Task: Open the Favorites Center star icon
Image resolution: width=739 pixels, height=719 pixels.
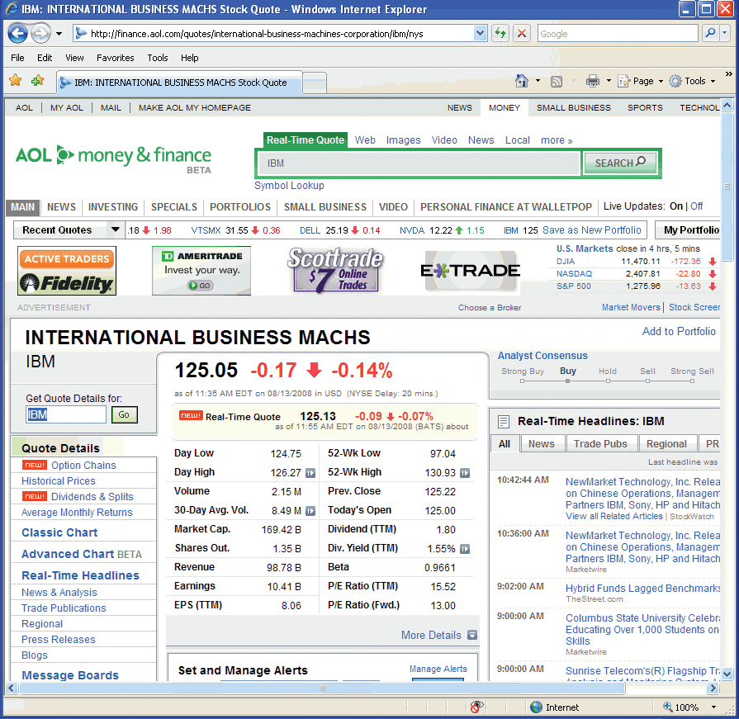Action: pyautogui.click(x=15, y=82)
